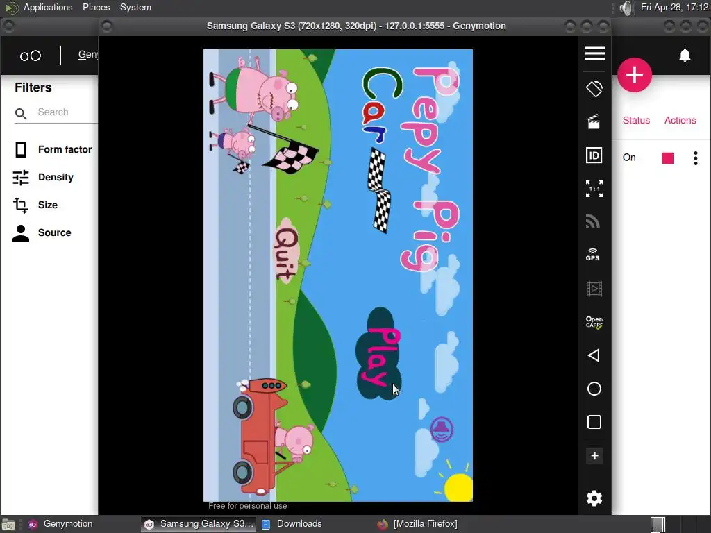
Task: Expand the Density filter
Action: tap(44, 177)
